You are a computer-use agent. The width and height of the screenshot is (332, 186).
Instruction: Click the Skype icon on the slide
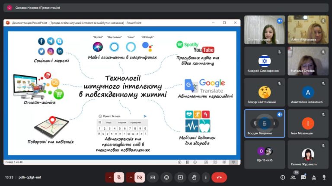tap(60, 41)
